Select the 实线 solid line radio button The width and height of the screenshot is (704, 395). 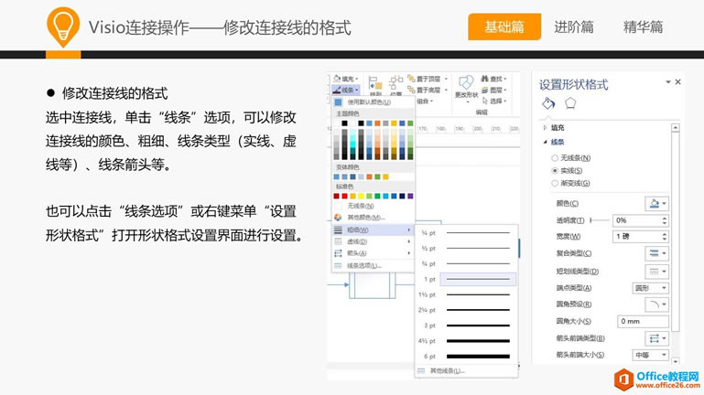tap(555, 171)
